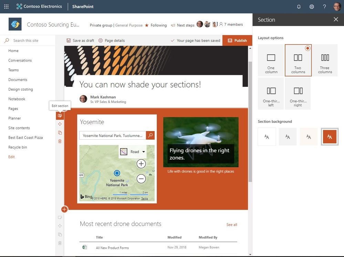This screenshot has height=257, width=344.
Task: Click in the Search this site box
Action: pyautogui.click(x=28, y=40)
